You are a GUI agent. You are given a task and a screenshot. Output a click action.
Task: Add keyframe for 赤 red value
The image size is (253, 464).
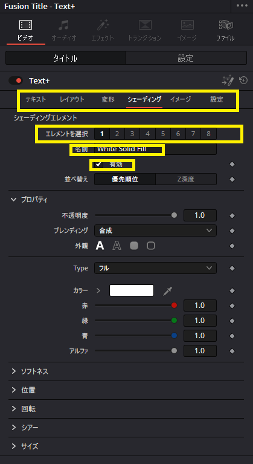click(x=232, y=306)
